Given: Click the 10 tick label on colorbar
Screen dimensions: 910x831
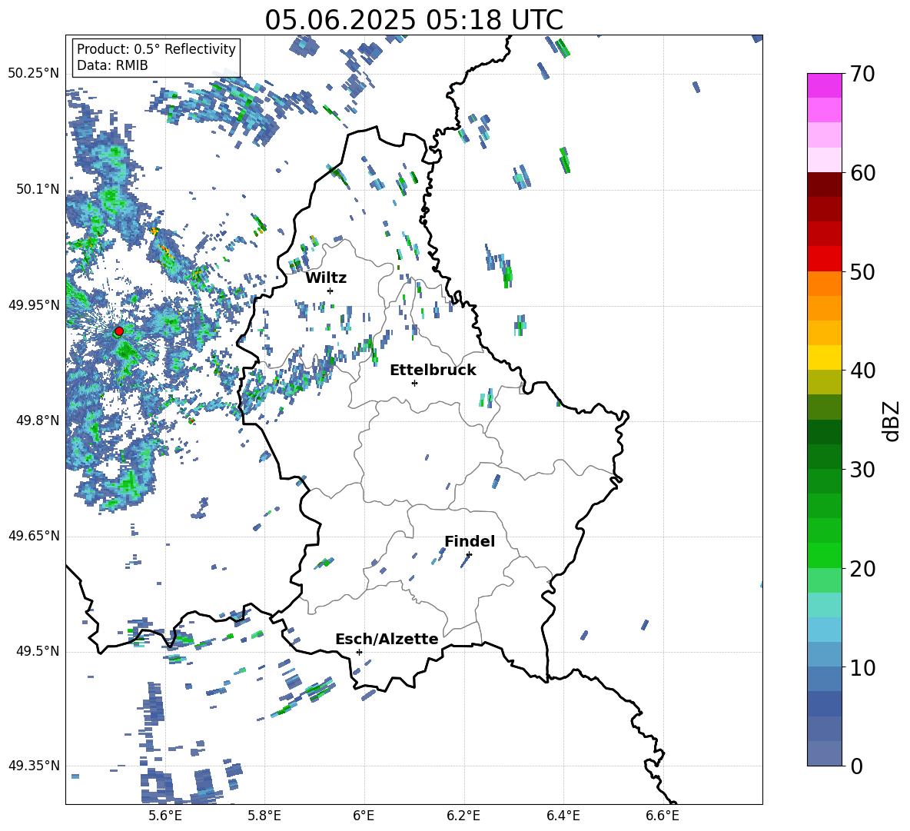Looking at the screenshot, I should (862, 667).
